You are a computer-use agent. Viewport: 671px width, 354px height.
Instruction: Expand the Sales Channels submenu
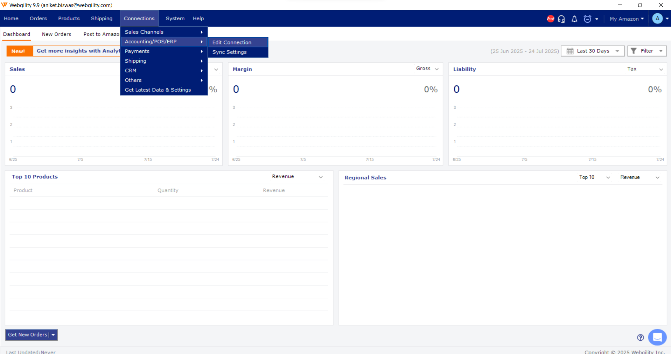[163, 32]
